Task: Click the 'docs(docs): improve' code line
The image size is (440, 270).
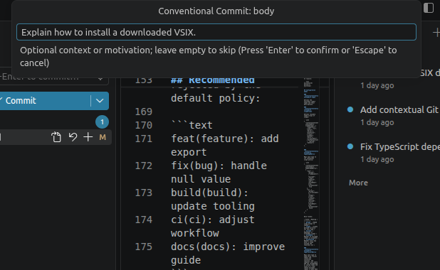Action: point(228,247)
